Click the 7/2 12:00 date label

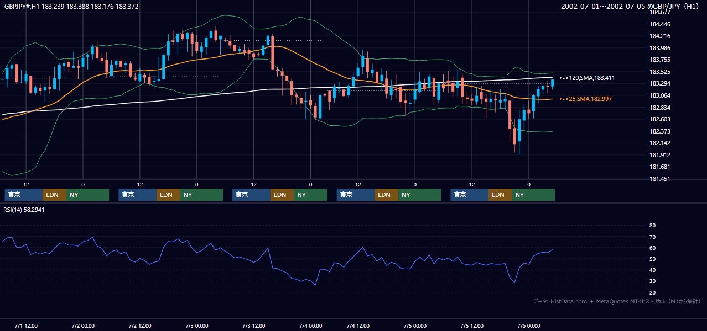[x=139, y=325]
